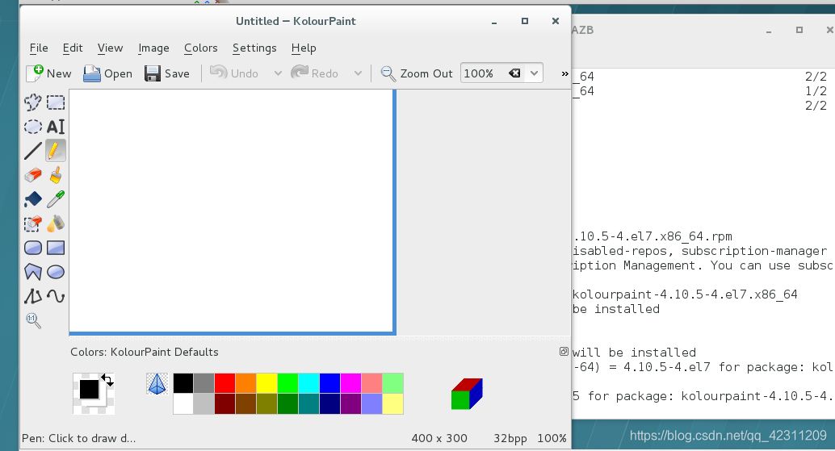Select the Rectangle shape tool
The height and width of the screenshot is (451, 835).
56,248
